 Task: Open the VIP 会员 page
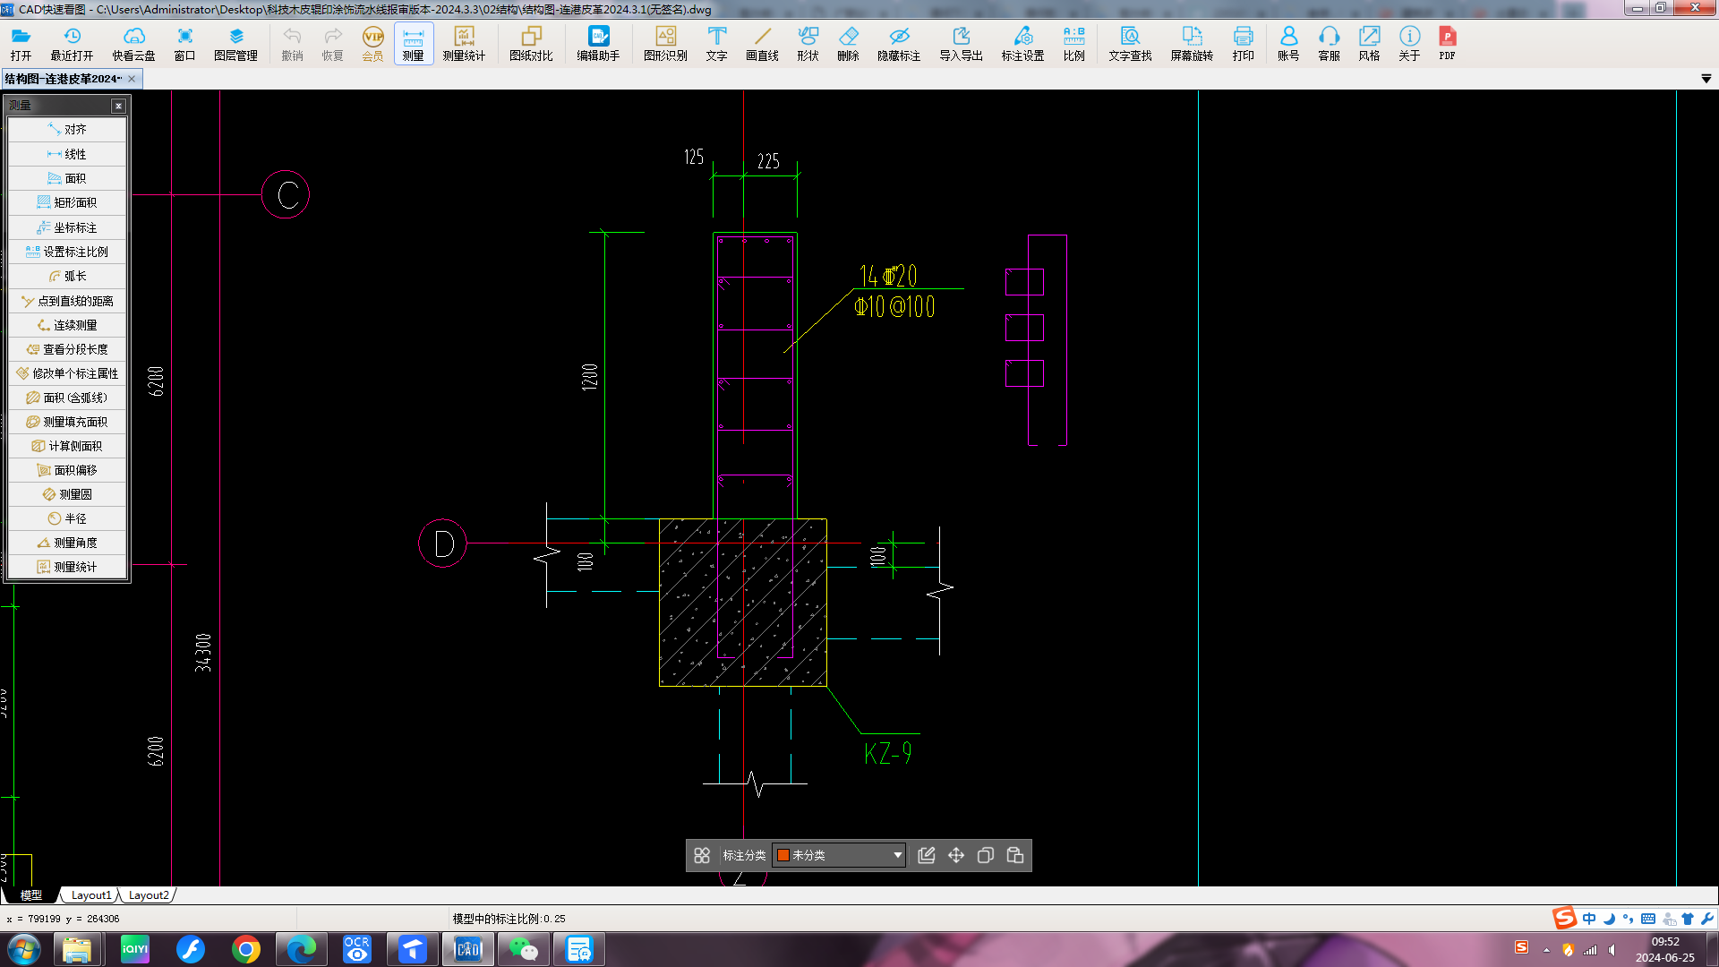(372, 43)
